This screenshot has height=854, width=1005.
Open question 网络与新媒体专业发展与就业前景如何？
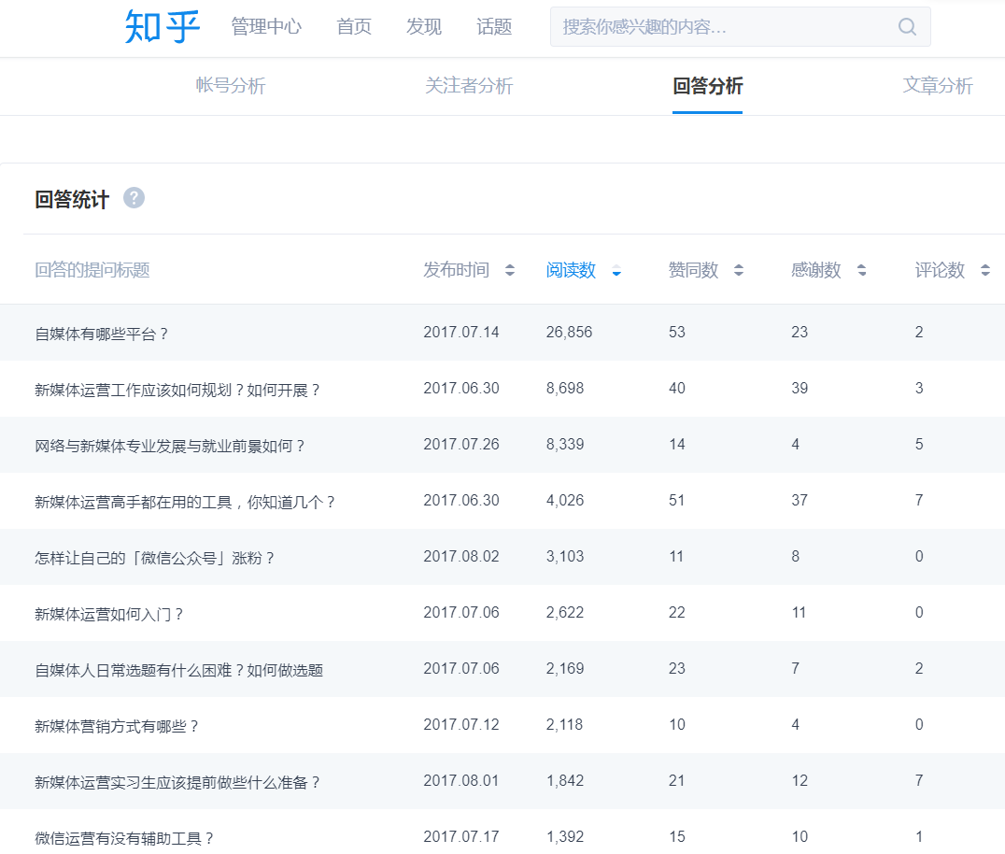pyautogui.click(x=170, y=447)
